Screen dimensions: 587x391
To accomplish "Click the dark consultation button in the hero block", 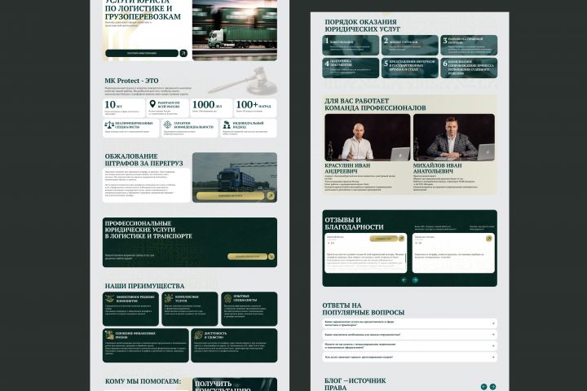I will [142, 53].
